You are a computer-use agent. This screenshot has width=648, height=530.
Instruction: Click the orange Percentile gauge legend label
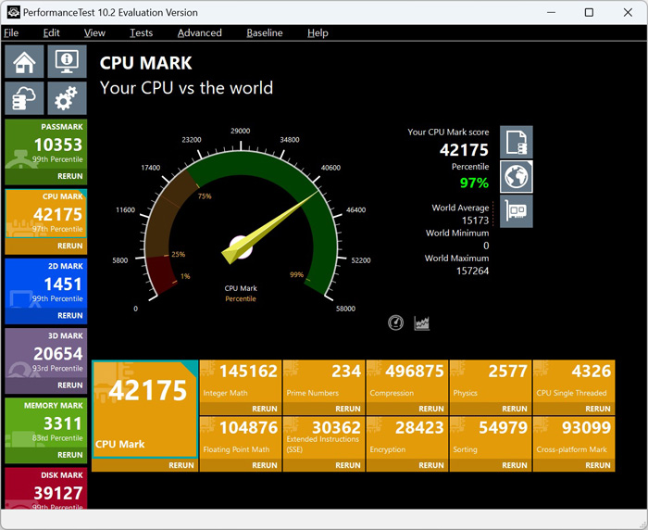tap(241, 298)
